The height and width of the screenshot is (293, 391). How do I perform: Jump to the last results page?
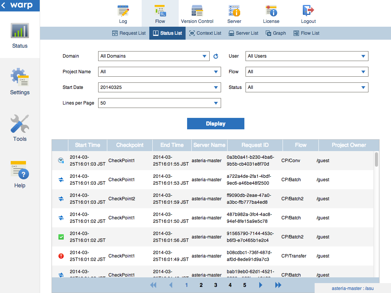278,285
